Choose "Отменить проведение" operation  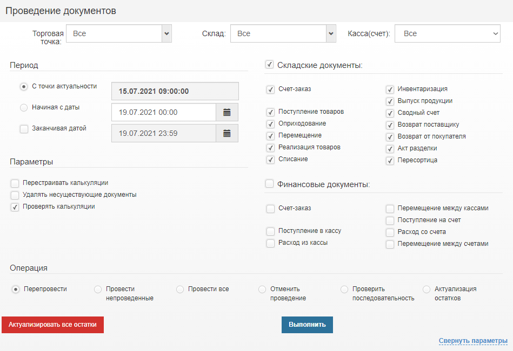(x=262, y=289)
